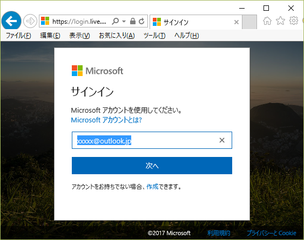304x240 pixels.
Task: Click the 作成 account link
Action: [x=152, y=187]
